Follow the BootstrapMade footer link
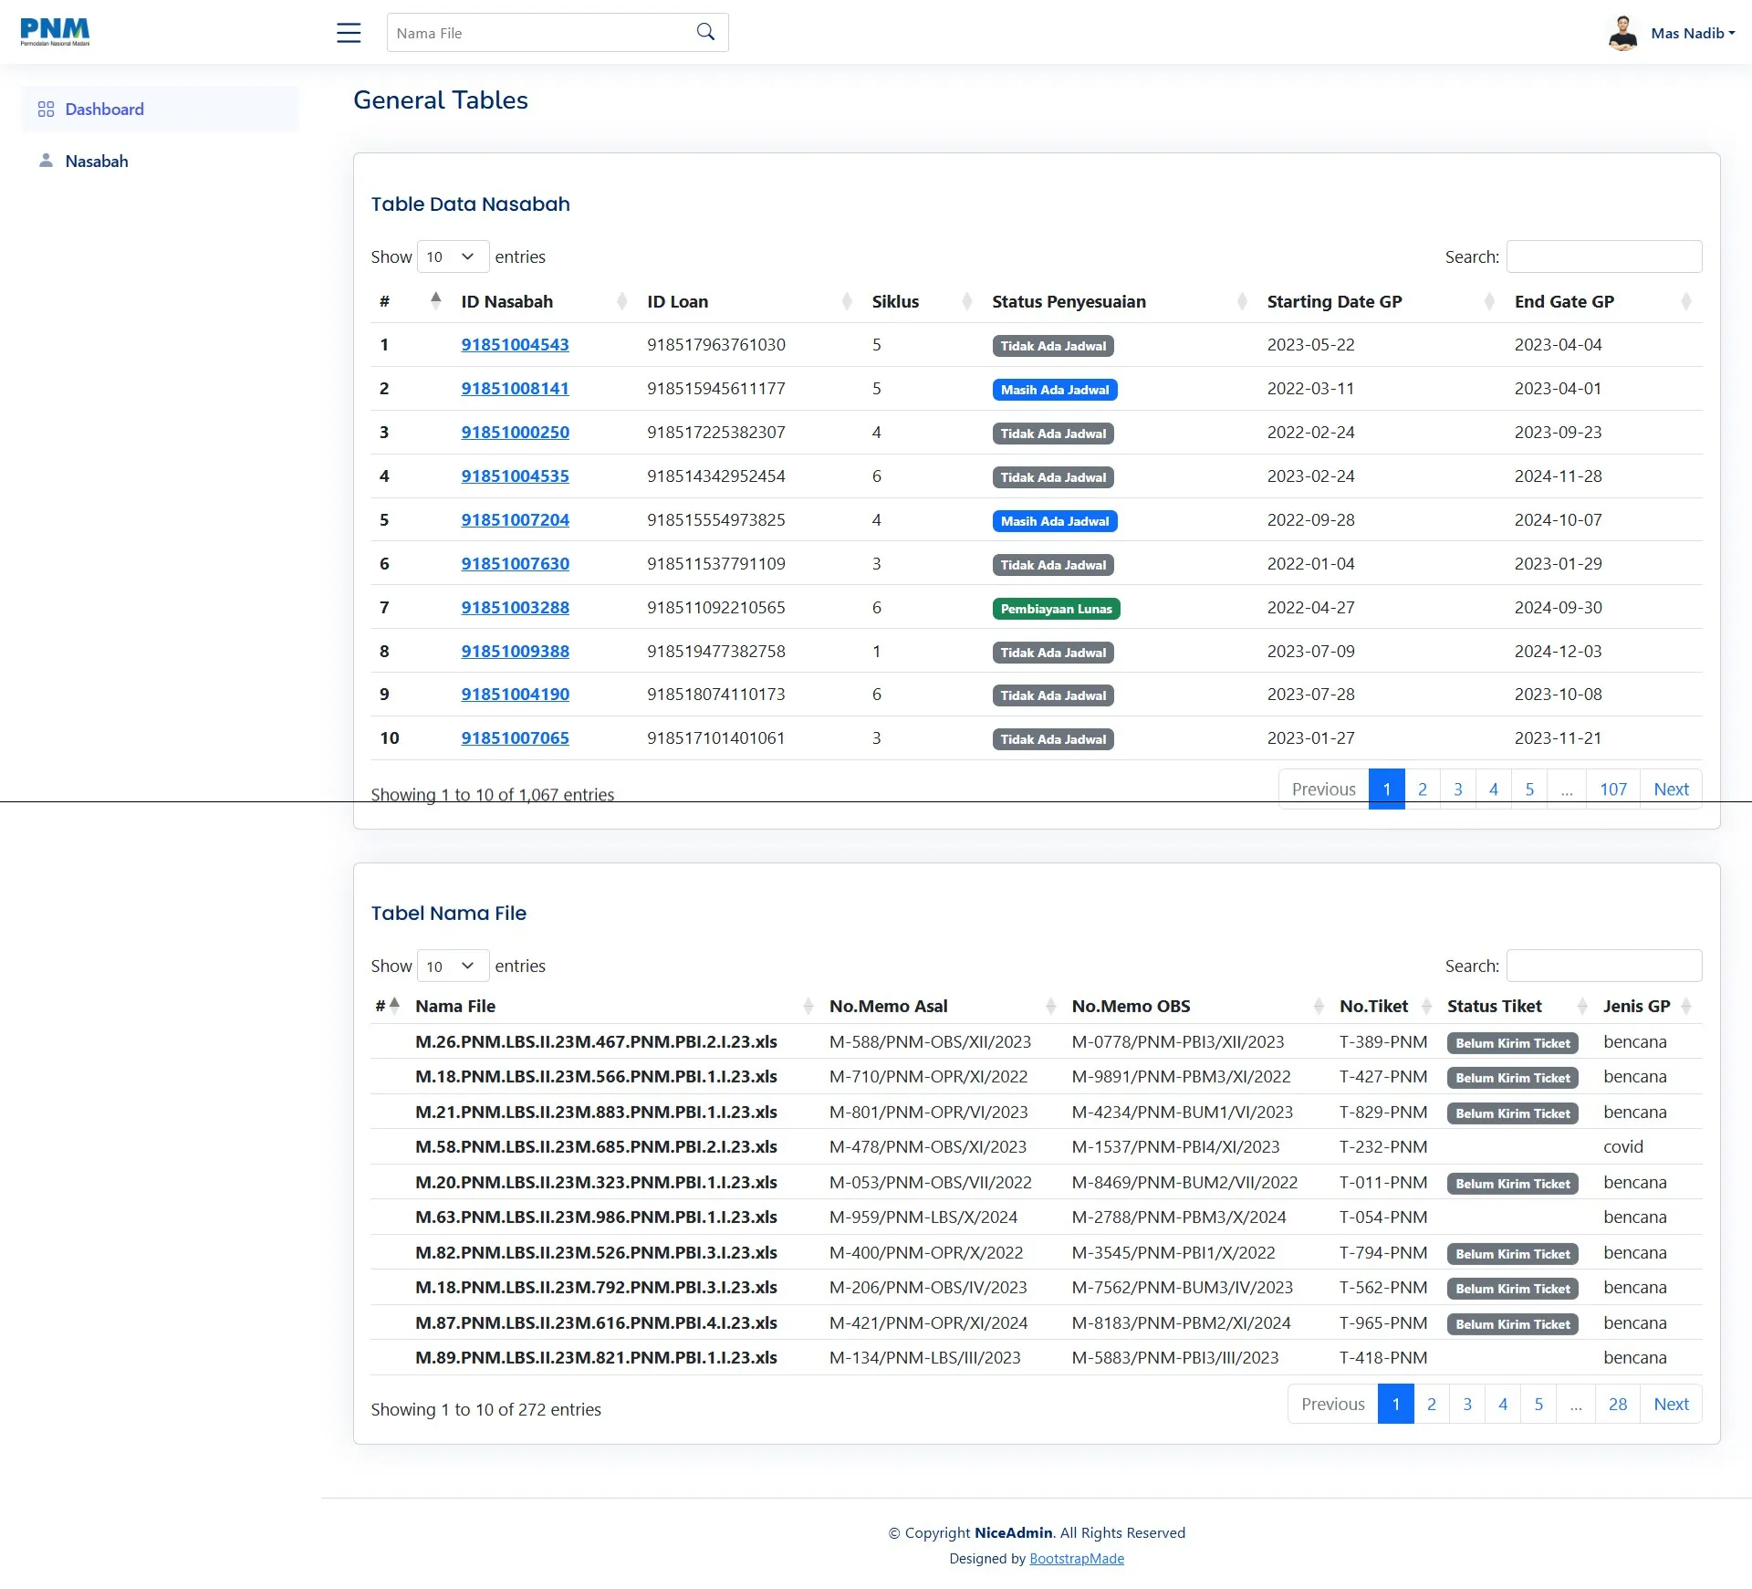This screenshot has width=1752, height=1589. point(1077,1558)
